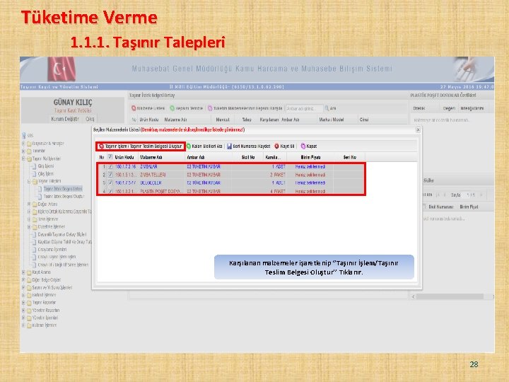Open 'Taşınır İstek Belgesi Oluştur' tree item
Viewport: 509px width, 382px height.
tap(64, 196)
